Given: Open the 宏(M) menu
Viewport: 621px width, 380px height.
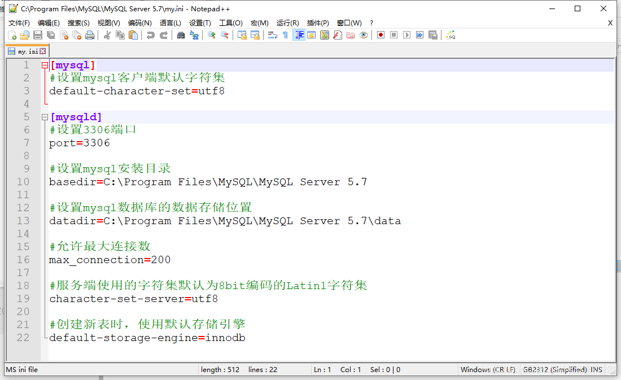Looking at the screenshot, I should (260, 23).
